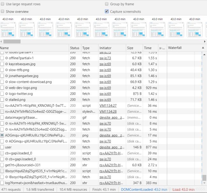
Task: Open sw.js:69 initiator link for kaycebasques.jpg
Action: [x=105, y=64]
